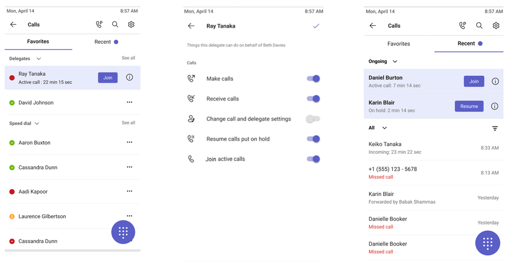Open info icon for Ray Tanaka delegate
The height and width of the screenshot is (273, 516).
pyautogui.click(x=130, y=77)
